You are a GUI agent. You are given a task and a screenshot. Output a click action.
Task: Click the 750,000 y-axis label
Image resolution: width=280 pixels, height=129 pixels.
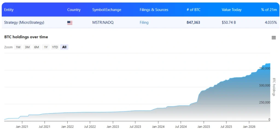[x=265, y=68]
